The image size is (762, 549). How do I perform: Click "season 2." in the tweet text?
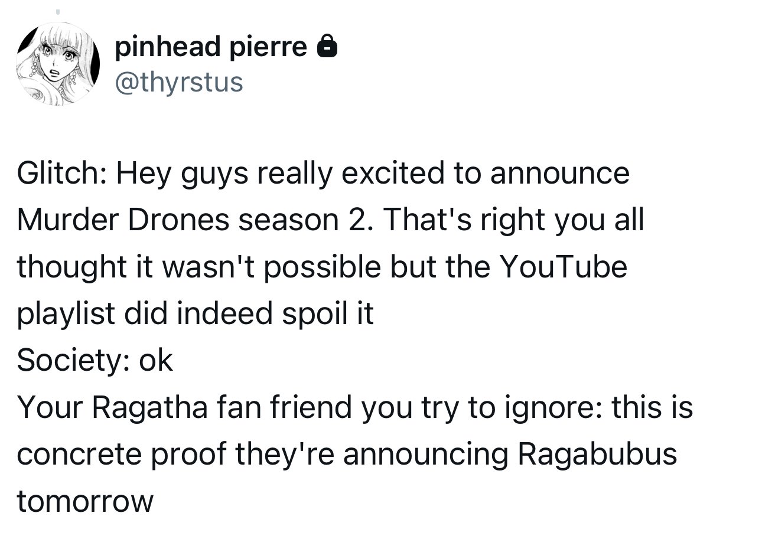click(306, 220)
